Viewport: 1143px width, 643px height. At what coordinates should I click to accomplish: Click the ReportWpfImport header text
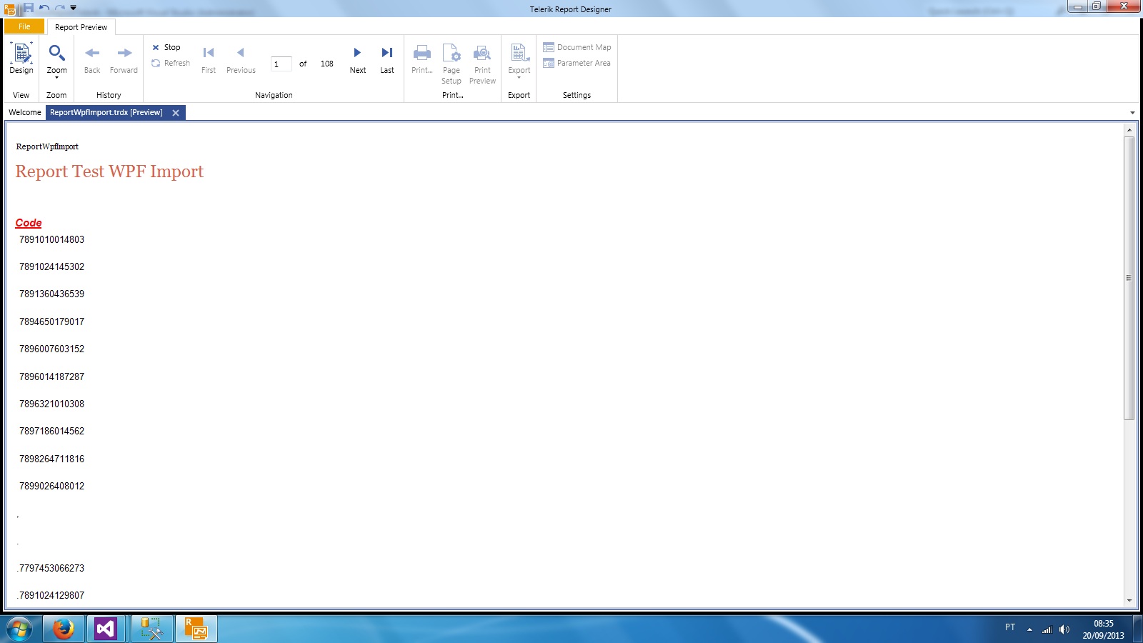[47, 146]
